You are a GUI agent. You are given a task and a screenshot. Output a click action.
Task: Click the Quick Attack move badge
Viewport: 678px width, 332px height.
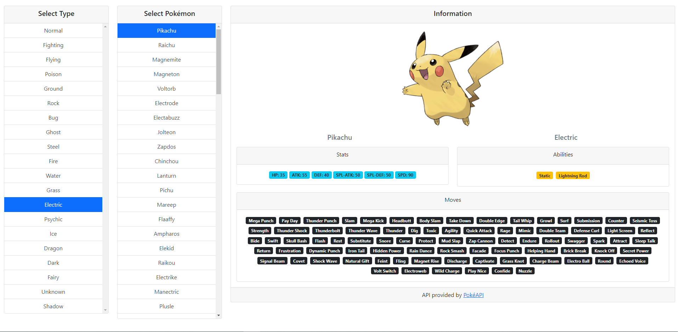pyautogui.click(x=479, y=230)
